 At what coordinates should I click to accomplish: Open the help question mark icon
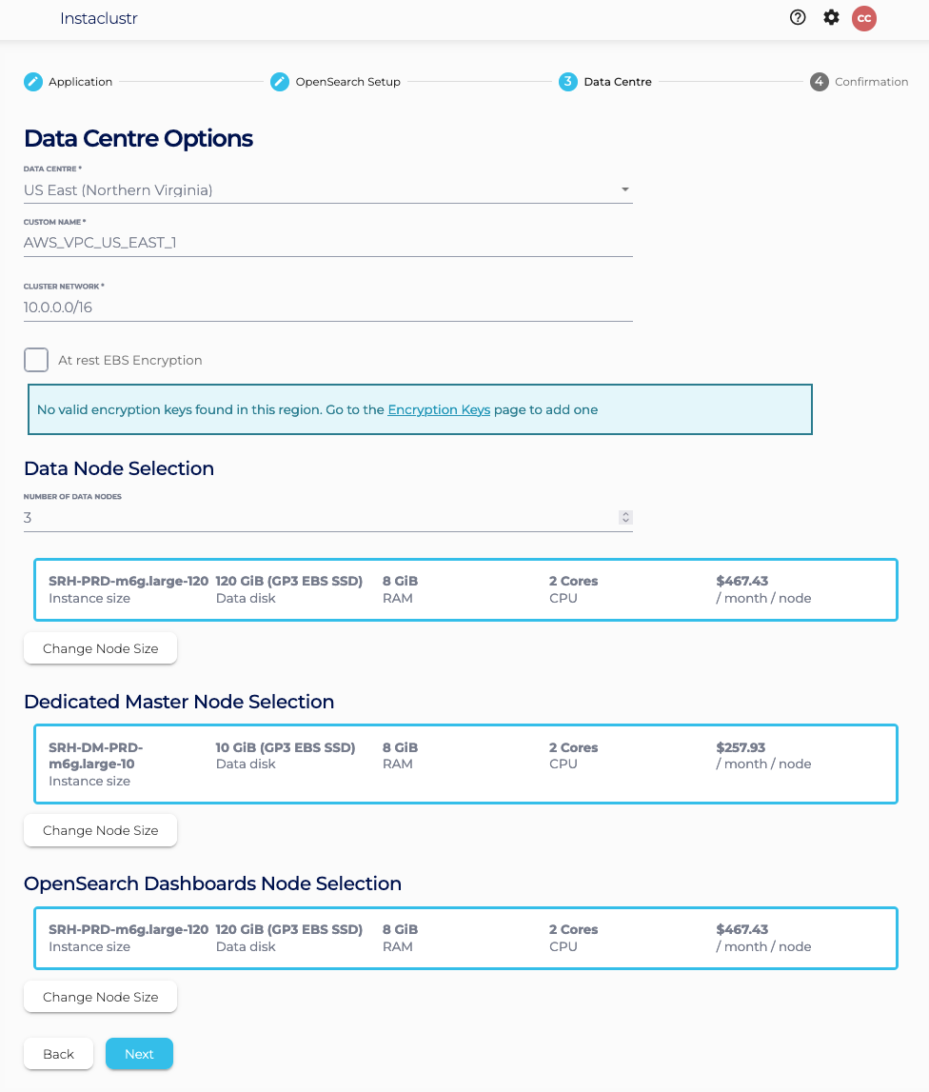[x=798, y=17]
